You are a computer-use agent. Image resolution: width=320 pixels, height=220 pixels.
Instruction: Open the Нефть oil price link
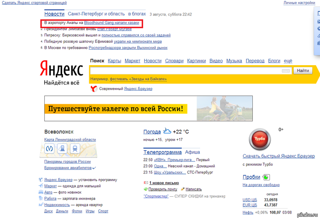click(248, 212)
